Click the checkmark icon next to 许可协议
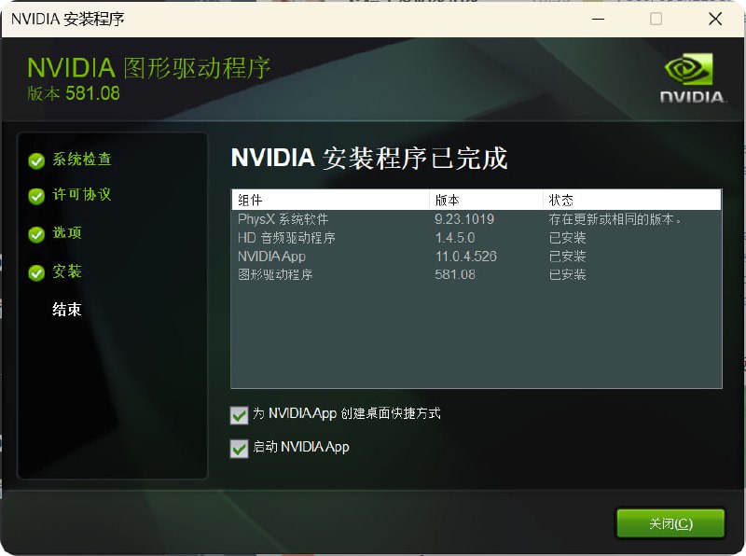This screenshot has height=556, width=746. click(x=37, y=197)
